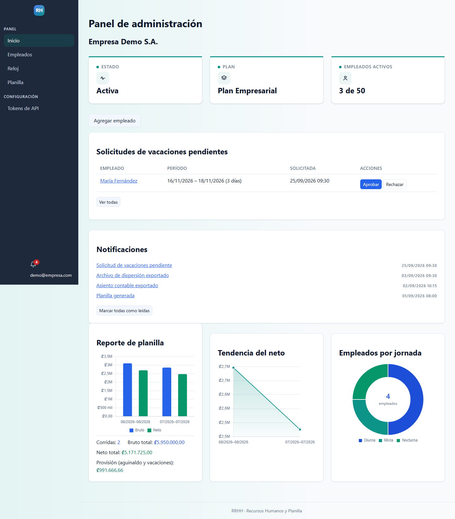Click Neto total ₡5.171.725,00 value
455x519 pixels.
click(x=137, y=453)
